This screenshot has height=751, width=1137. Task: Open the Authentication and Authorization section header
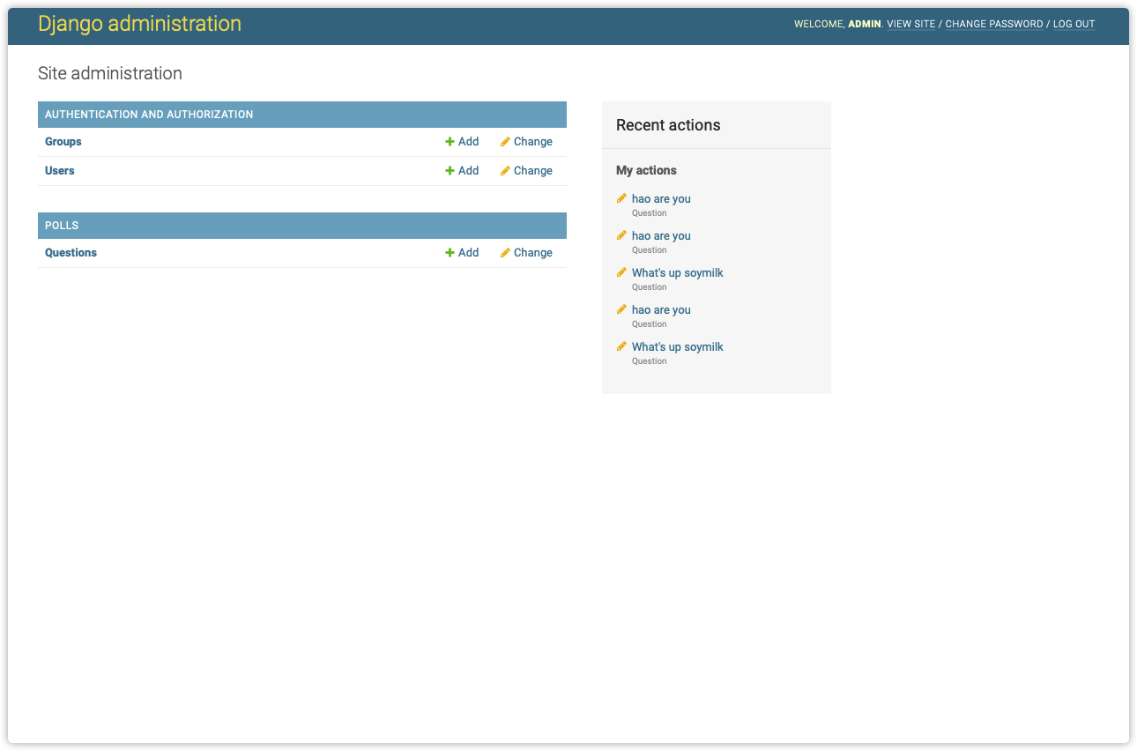click(149, 115)
